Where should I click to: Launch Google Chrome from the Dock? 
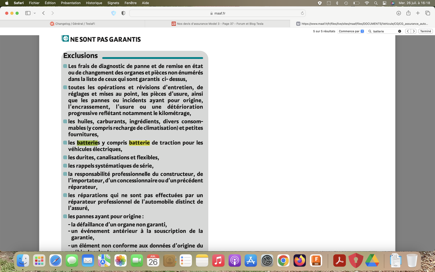coord(283,261)
